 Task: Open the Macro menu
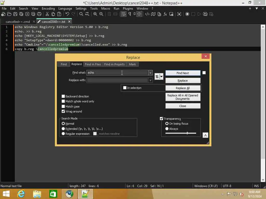(x=106, y=9)
